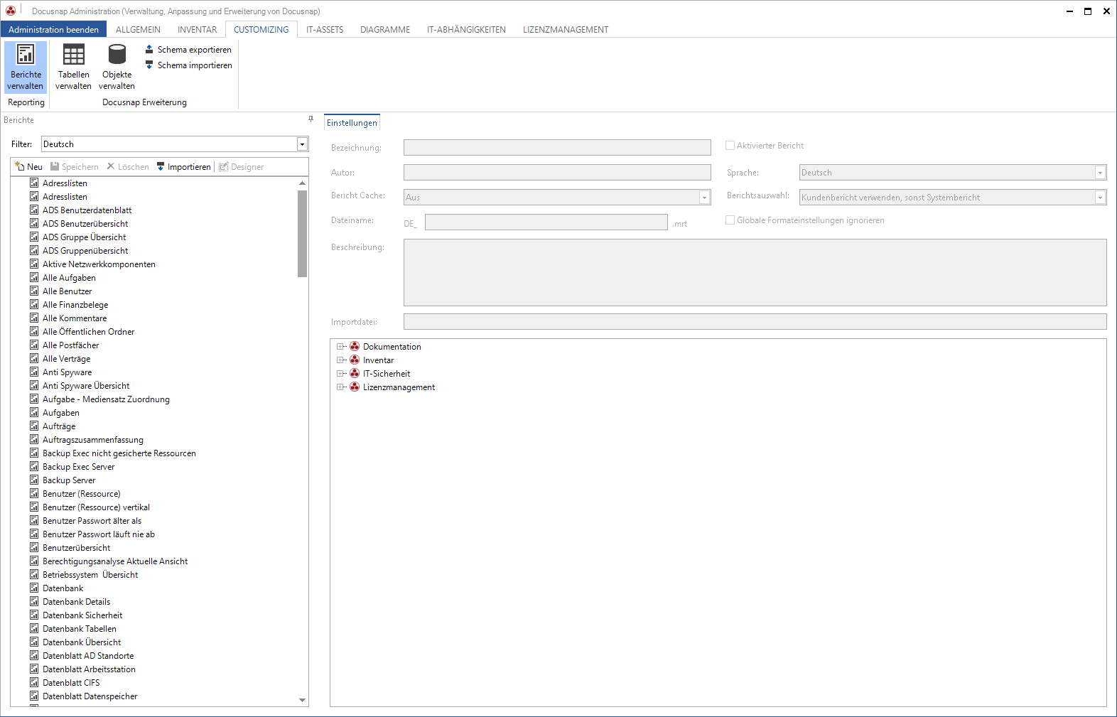Click the Speichern toolbar button
1117x717 pixels.
click(x=75, y=167)
